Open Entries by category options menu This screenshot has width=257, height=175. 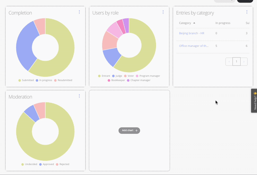tap(247, 12)
